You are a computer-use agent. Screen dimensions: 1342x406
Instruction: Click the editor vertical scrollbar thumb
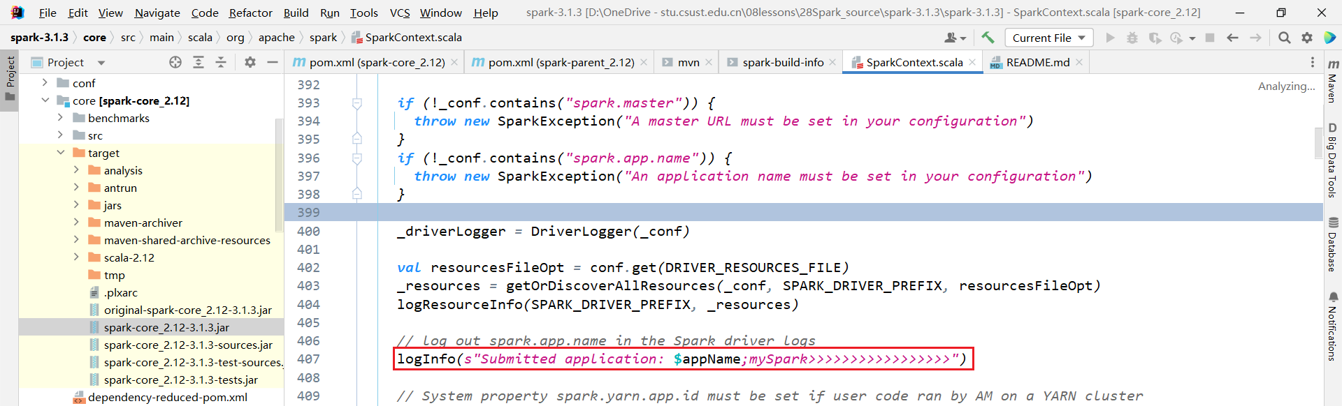pos(1318,144)
